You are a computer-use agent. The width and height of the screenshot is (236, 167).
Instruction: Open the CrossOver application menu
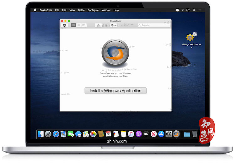pos(46,10)
